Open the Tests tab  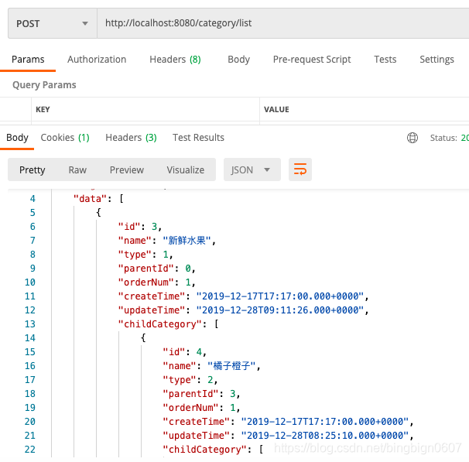pyautogui.click(x=385, y=60)
